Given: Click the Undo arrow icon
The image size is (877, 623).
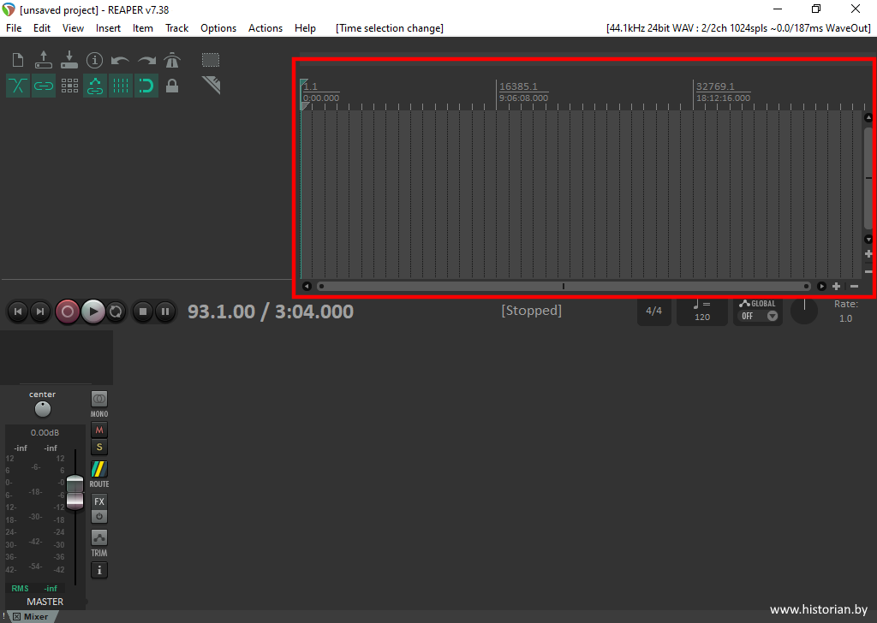Looking at the screenshot, I should (x=121, y=60).
